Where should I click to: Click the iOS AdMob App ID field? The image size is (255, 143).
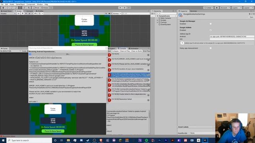[232, 39]
